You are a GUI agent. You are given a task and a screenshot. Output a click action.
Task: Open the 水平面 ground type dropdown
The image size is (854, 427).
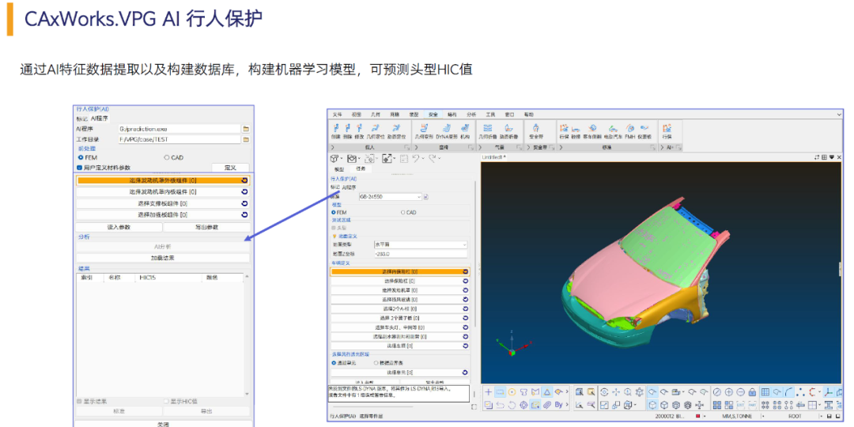pyautogui.click(x=421, y=244)
